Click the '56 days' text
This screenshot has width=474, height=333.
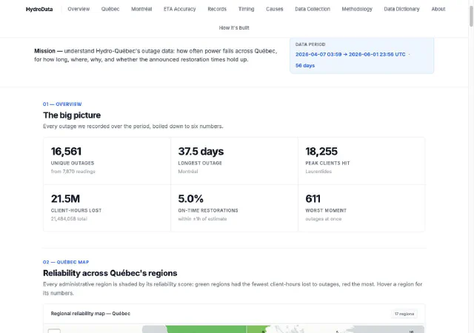305,66
